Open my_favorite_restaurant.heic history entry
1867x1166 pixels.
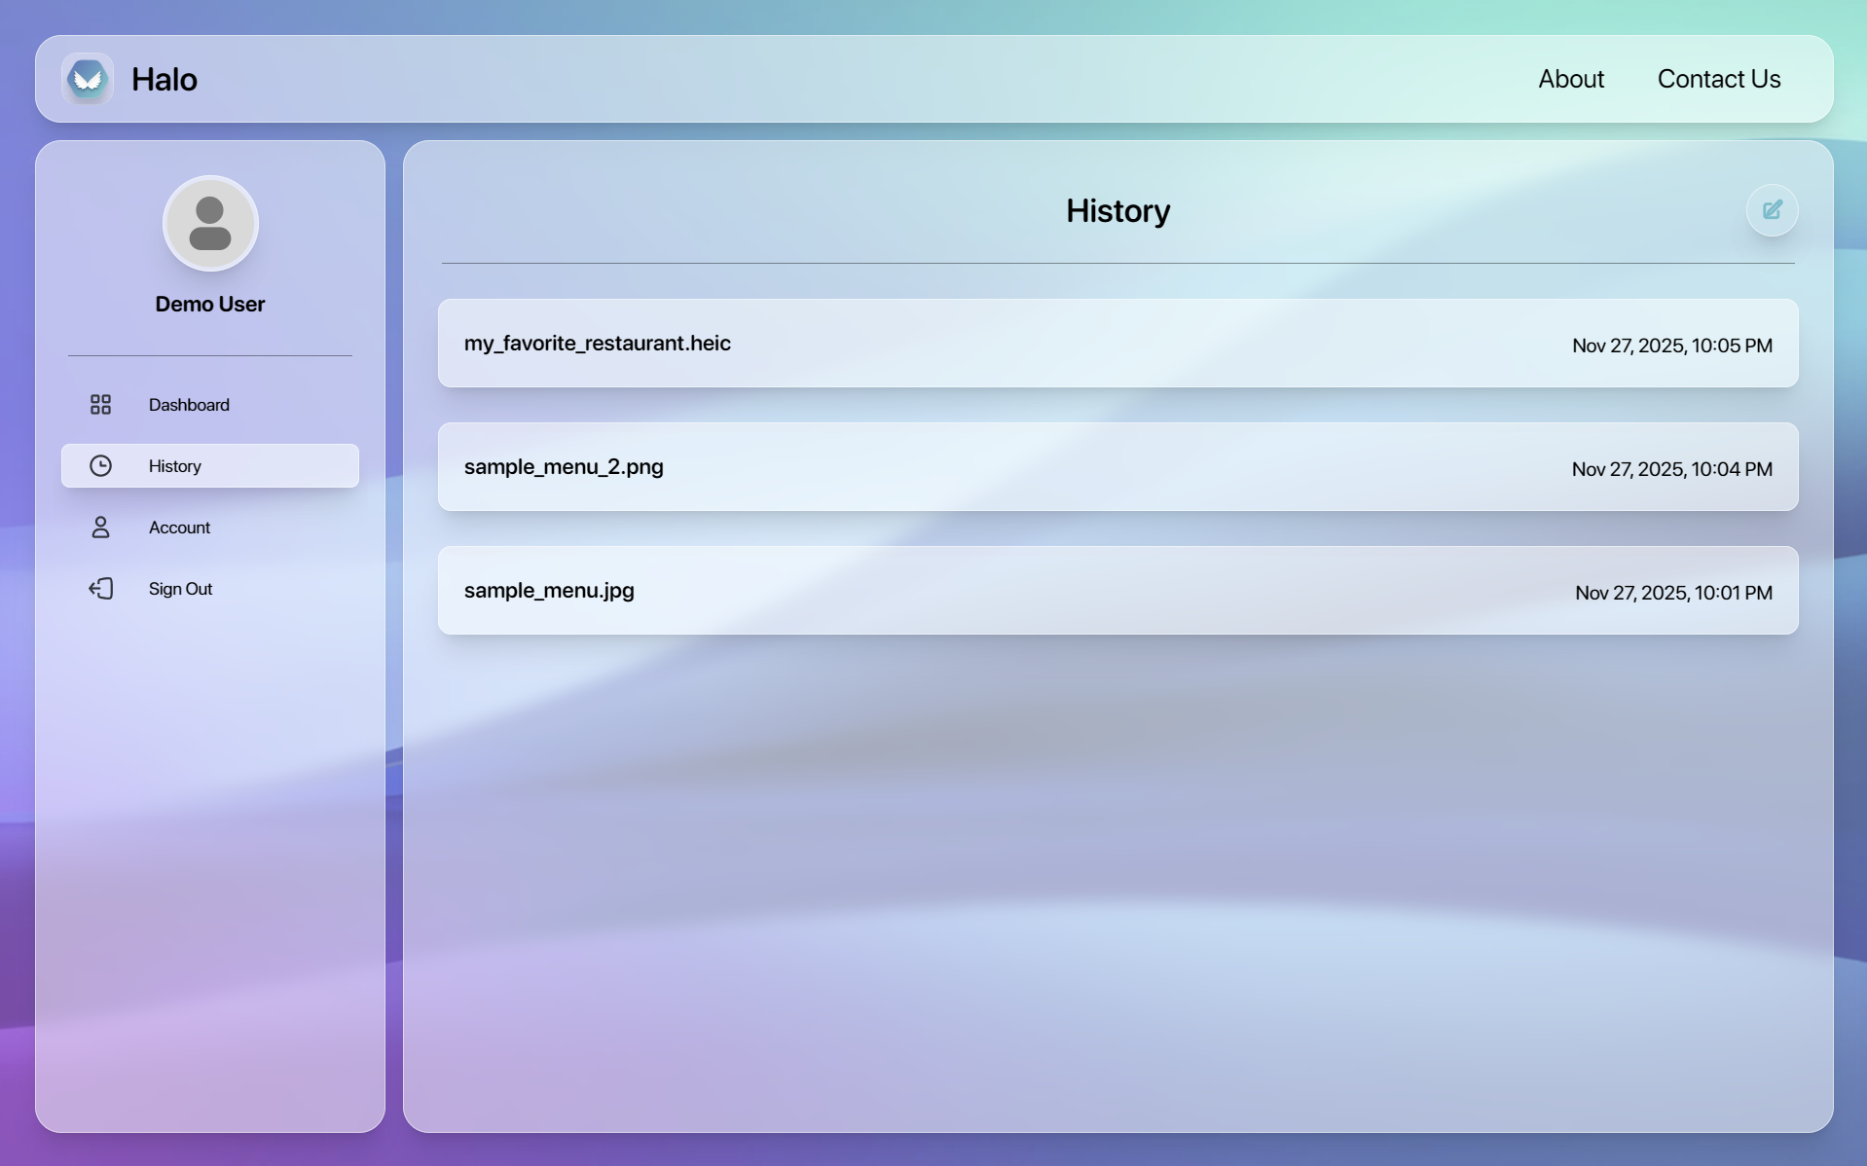(1117, 344)
